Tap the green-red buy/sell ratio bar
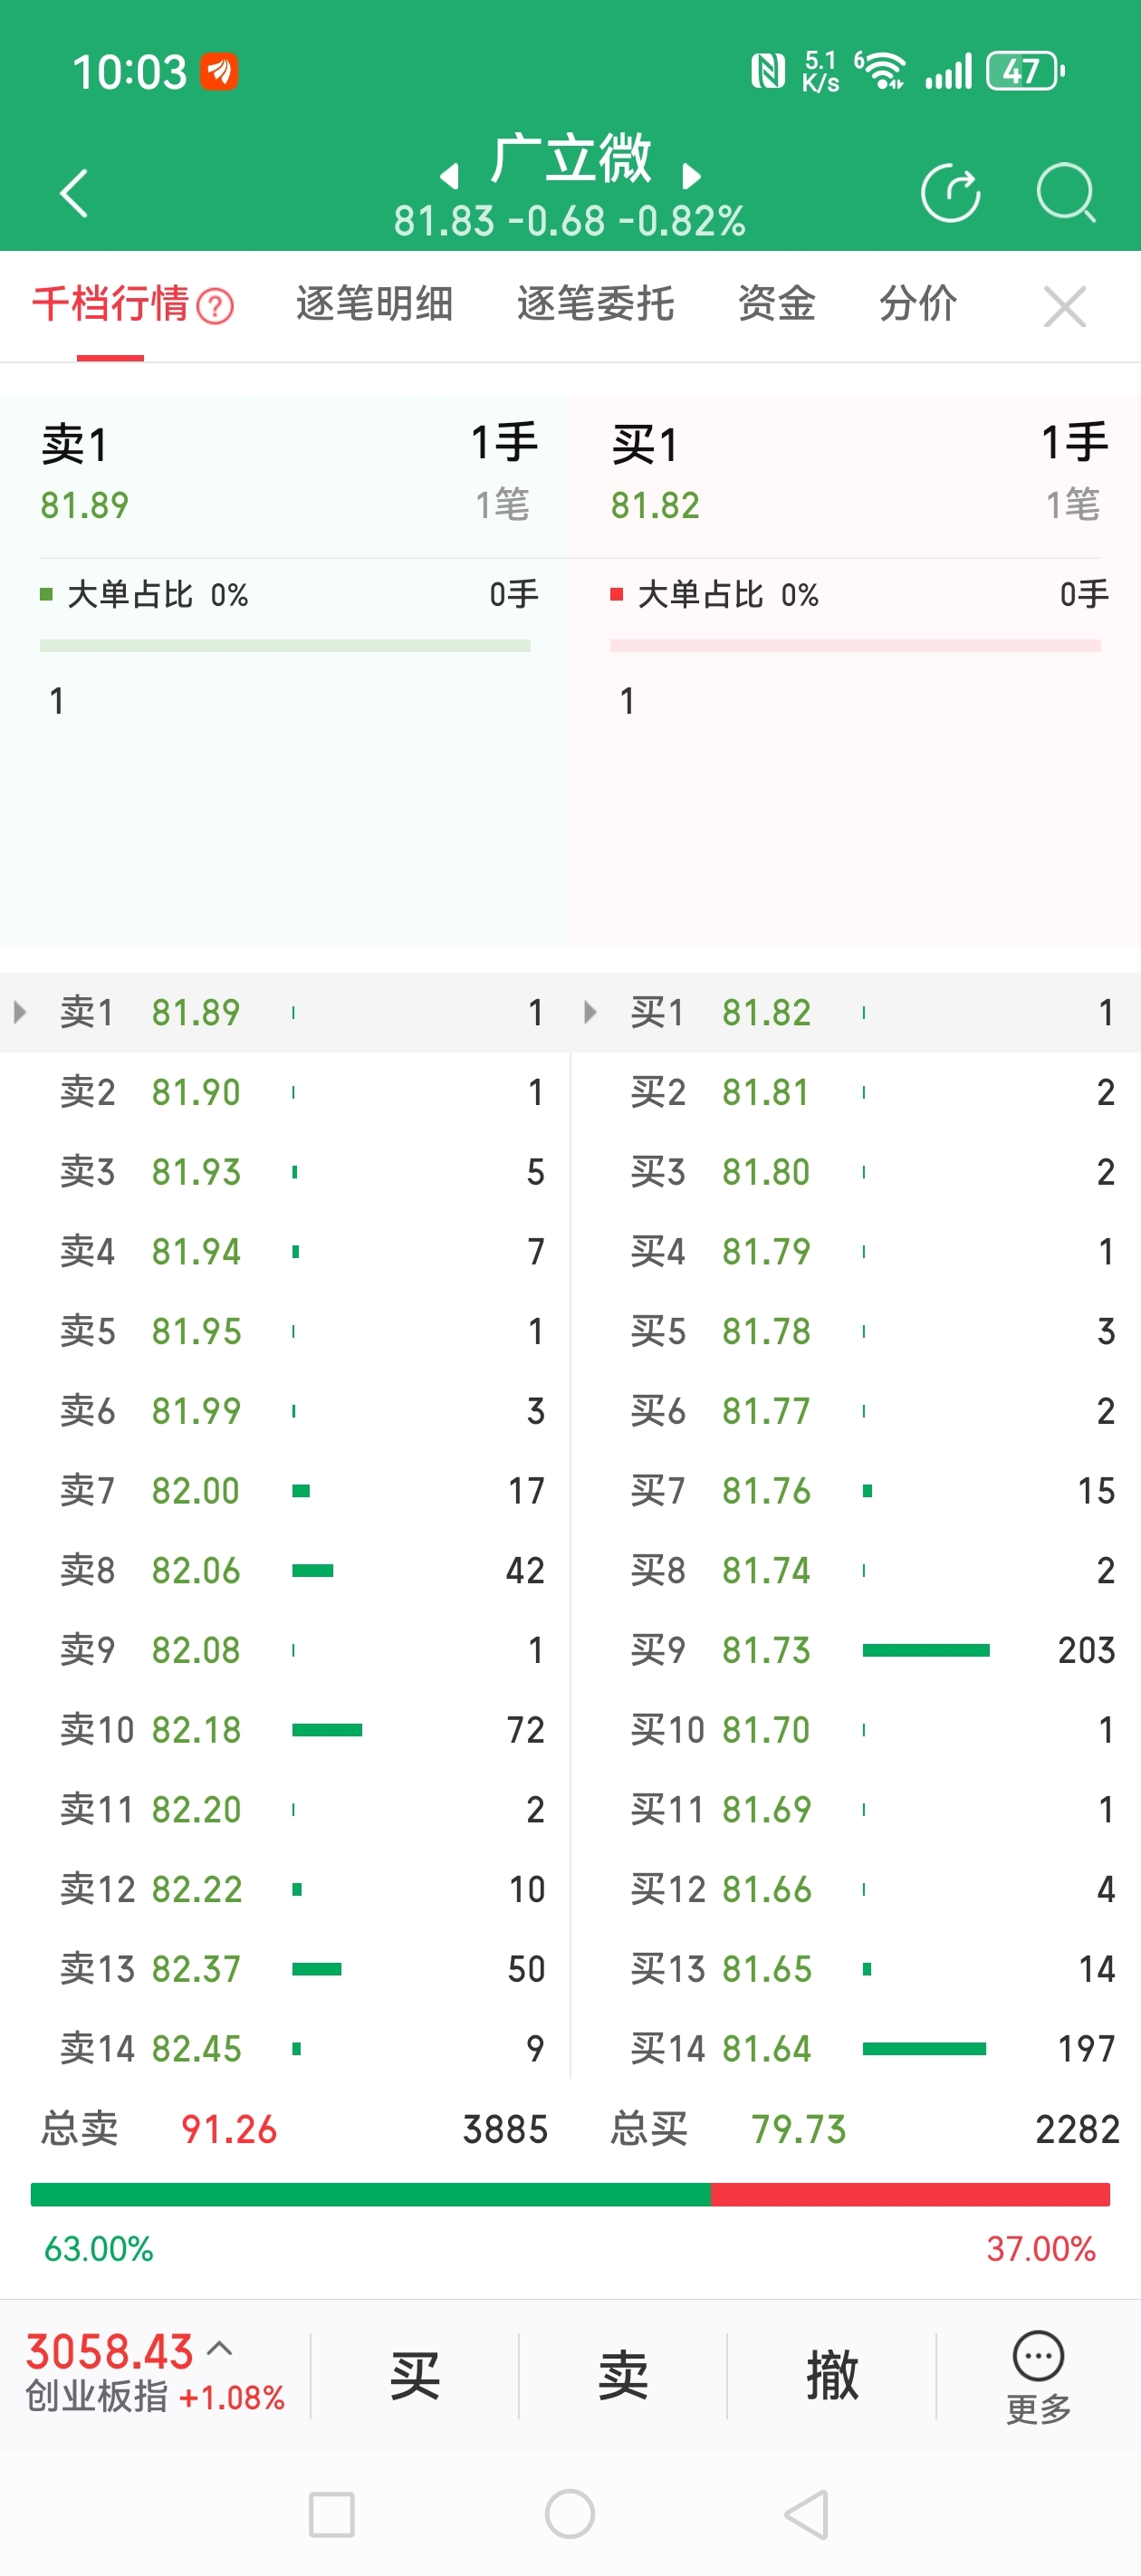Screen dimensions: 1141x2576 coord(570,2194)
